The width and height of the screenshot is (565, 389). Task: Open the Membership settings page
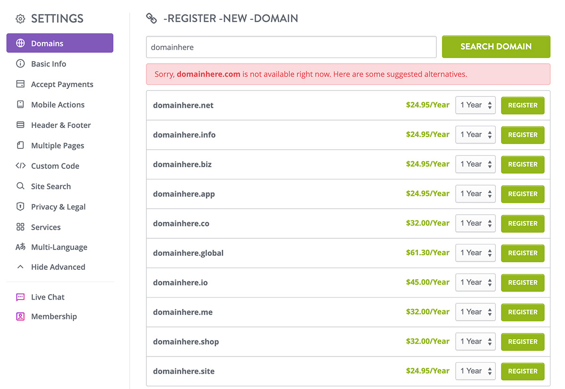(54, 316)
